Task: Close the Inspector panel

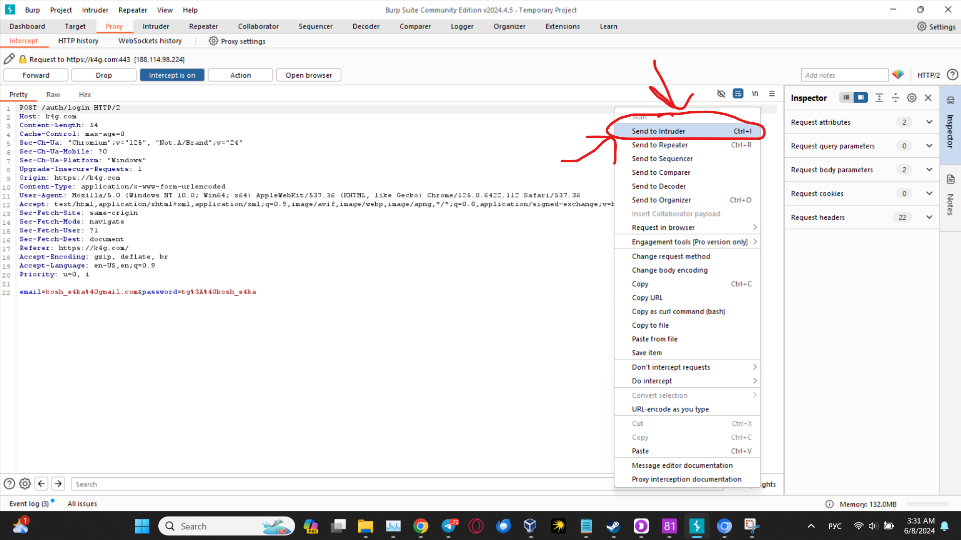Action: 928,98
